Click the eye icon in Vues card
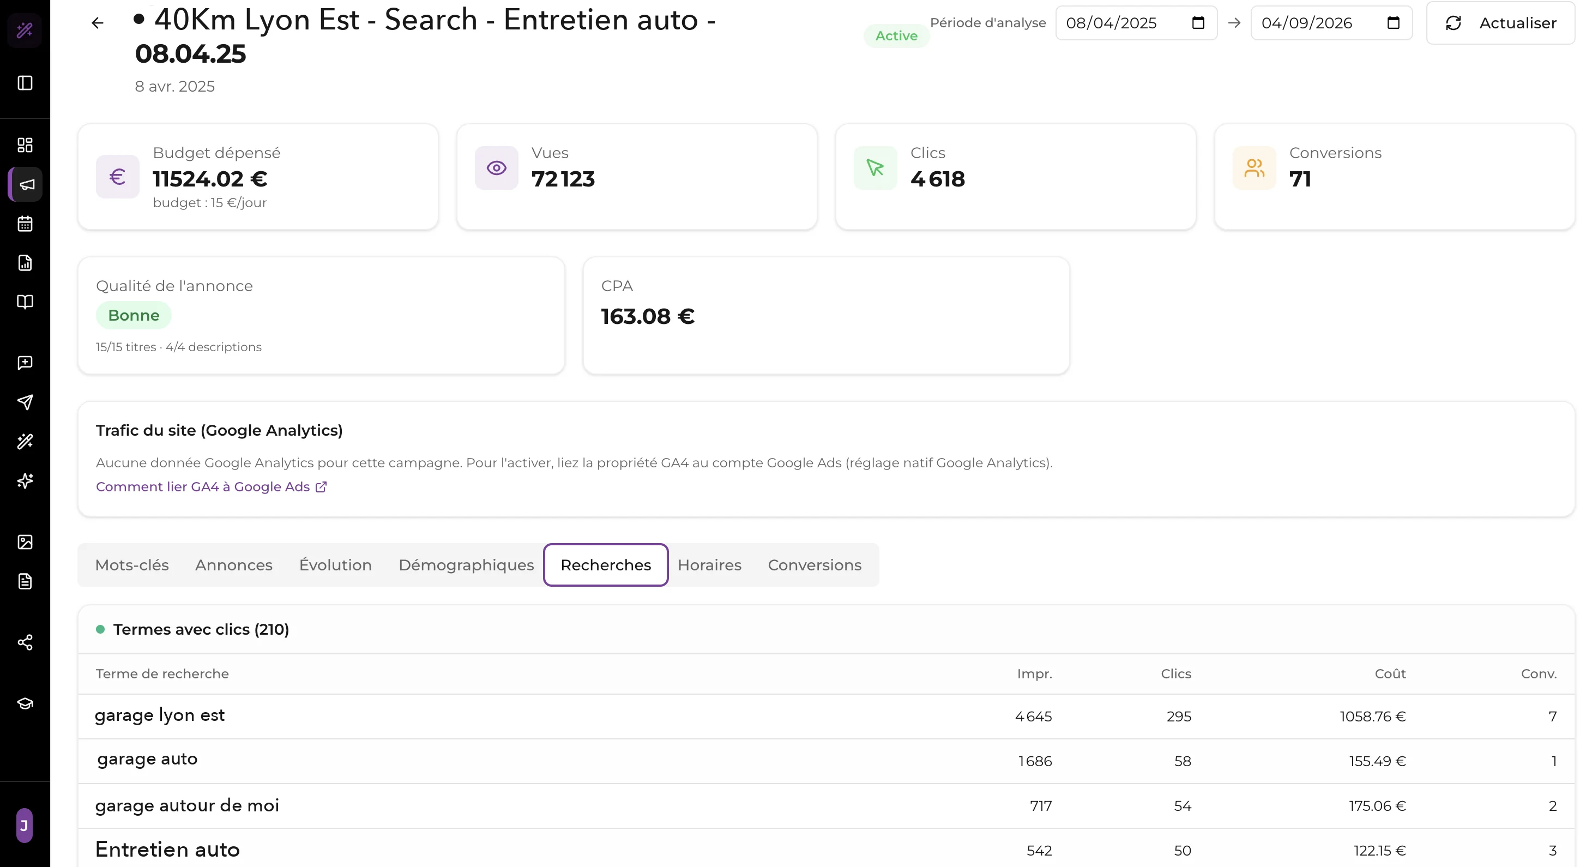 [x=496, y=168]
